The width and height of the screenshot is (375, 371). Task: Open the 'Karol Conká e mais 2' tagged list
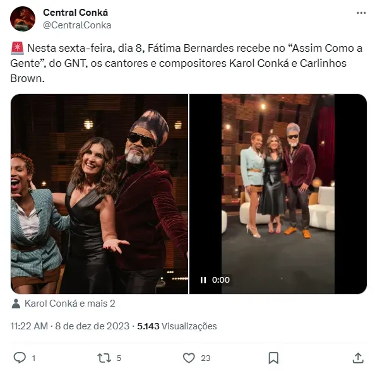coord(70,303)
